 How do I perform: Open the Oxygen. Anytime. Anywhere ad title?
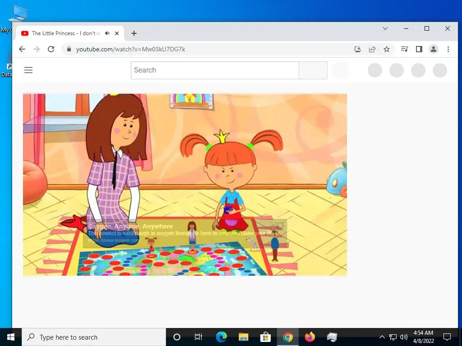pyautogui.click(x=130, y=226)
